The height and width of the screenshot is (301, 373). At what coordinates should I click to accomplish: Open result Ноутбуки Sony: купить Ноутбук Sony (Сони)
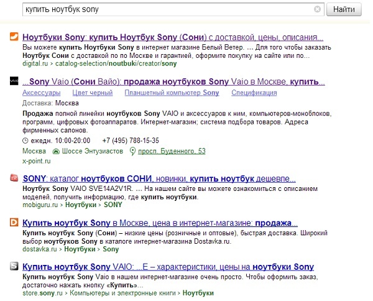(173, 37)
